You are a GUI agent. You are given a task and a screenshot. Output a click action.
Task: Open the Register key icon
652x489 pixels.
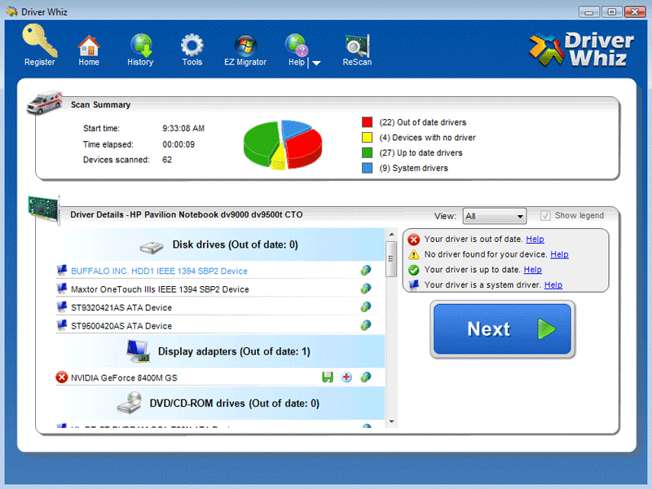click(x=39, y=40)
